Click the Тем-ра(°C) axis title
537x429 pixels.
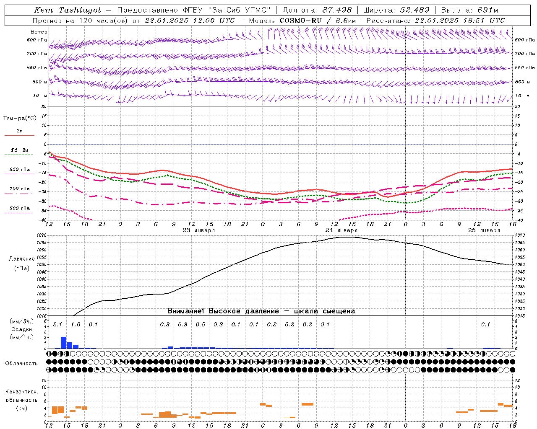(x=20, y=119)
